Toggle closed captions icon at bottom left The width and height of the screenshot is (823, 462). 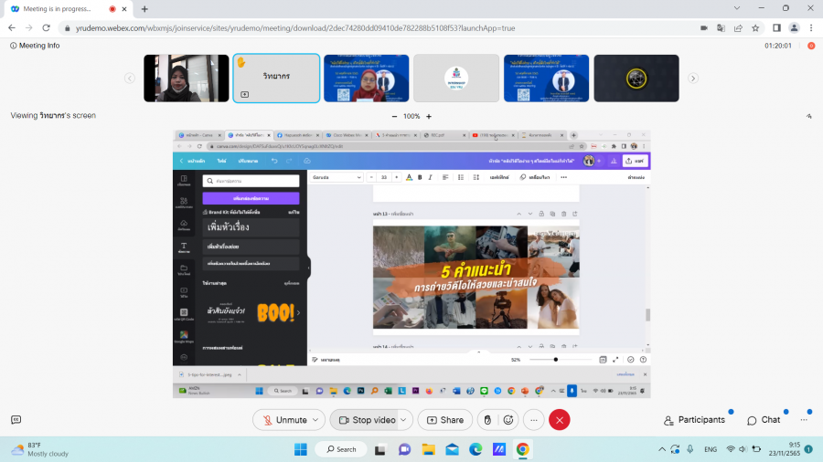coord(16,420)
